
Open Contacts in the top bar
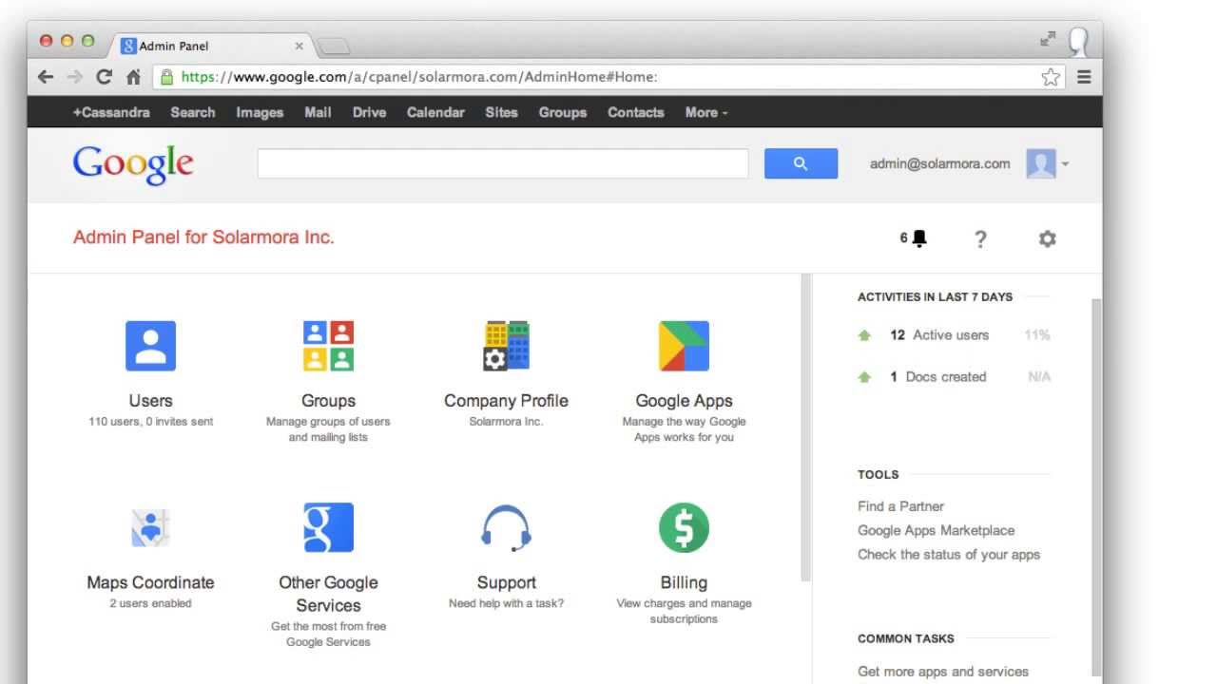tap(636, 112)
